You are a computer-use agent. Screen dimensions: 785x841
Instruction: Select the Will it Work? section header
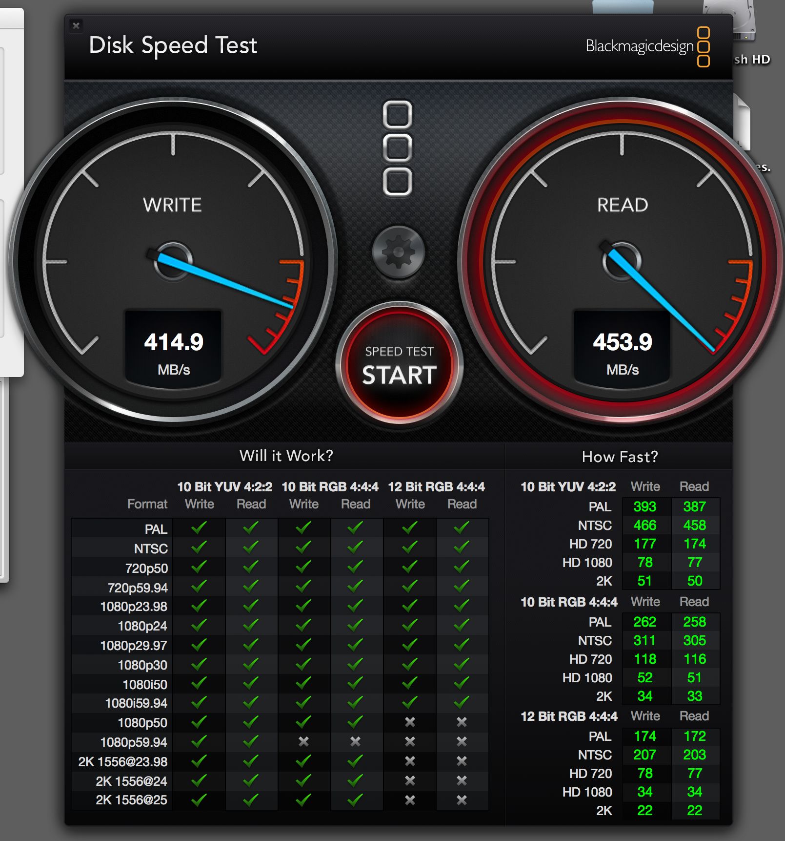point(286,456)
